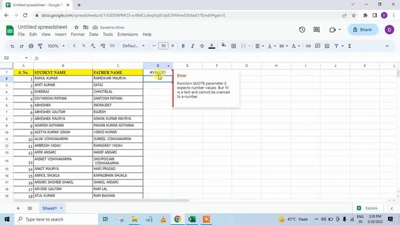Viewport: 400px width, 225px height.
Task: Add a new sheet with plus
Action: [x=18, y=208]
